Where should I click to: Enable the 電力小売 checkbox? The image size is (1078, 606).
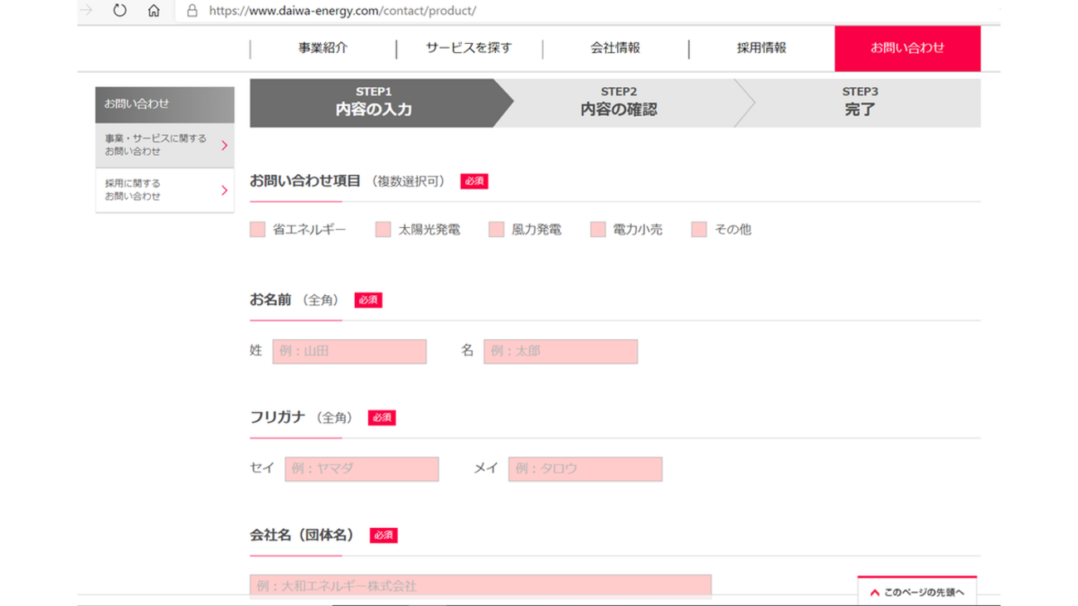(598, 230)
